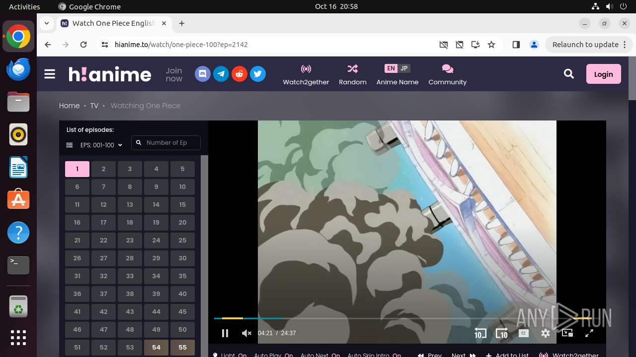Open the site search icon
636x357 pixels.
point(569,74)
